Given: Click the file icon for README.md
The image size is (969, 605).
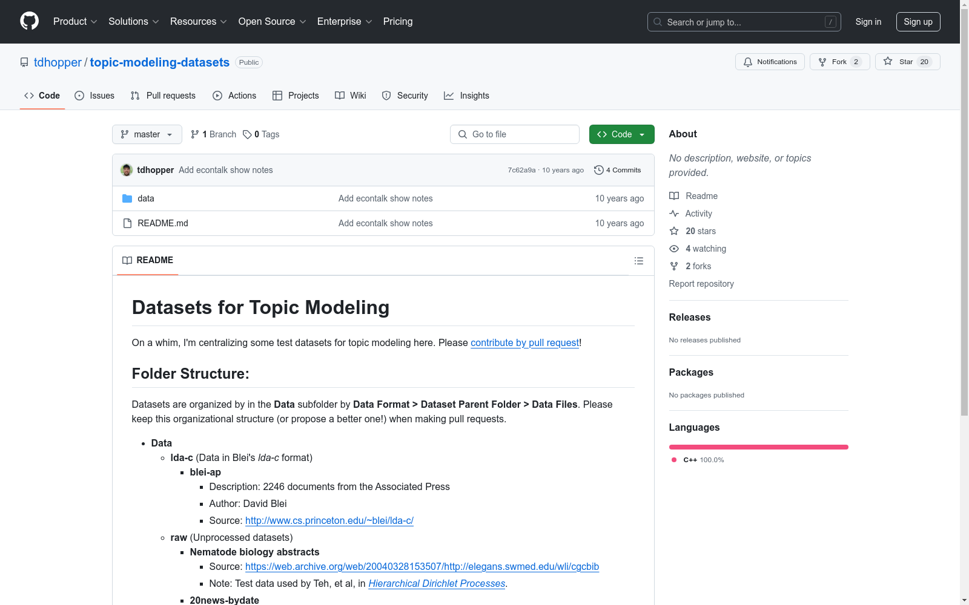Looking at the screenshot, I should [127, 223].
